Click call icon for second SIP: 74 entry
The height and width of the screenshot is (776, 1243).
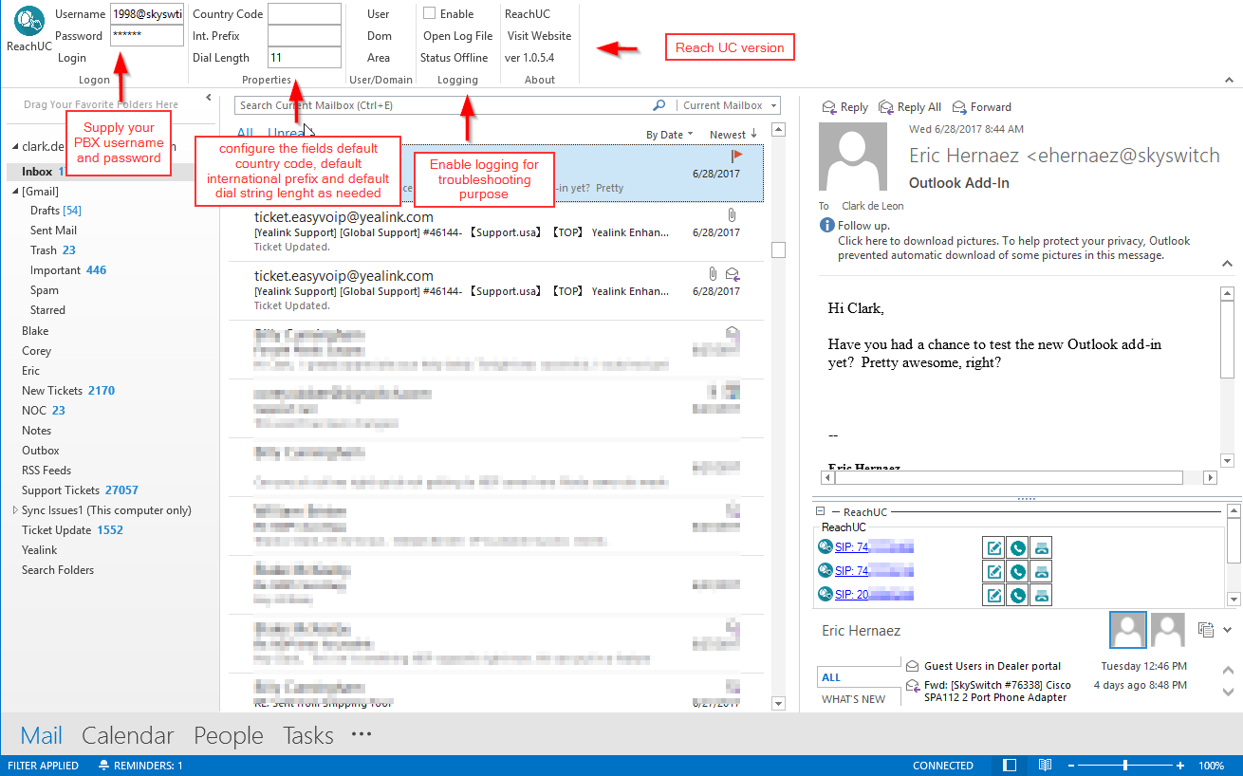pyautogui.click(x=1017, y=571)
